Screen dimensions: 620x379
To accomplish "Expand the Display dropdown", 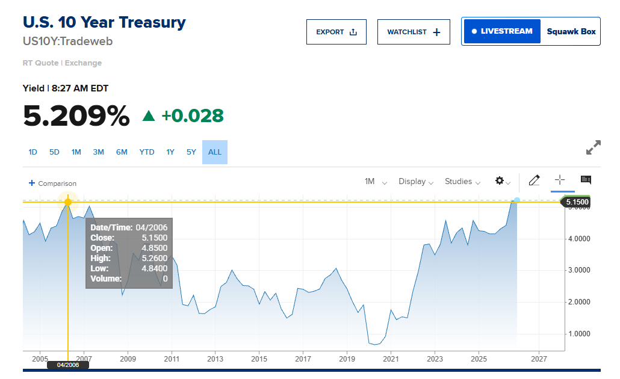I will coord(416,182).
